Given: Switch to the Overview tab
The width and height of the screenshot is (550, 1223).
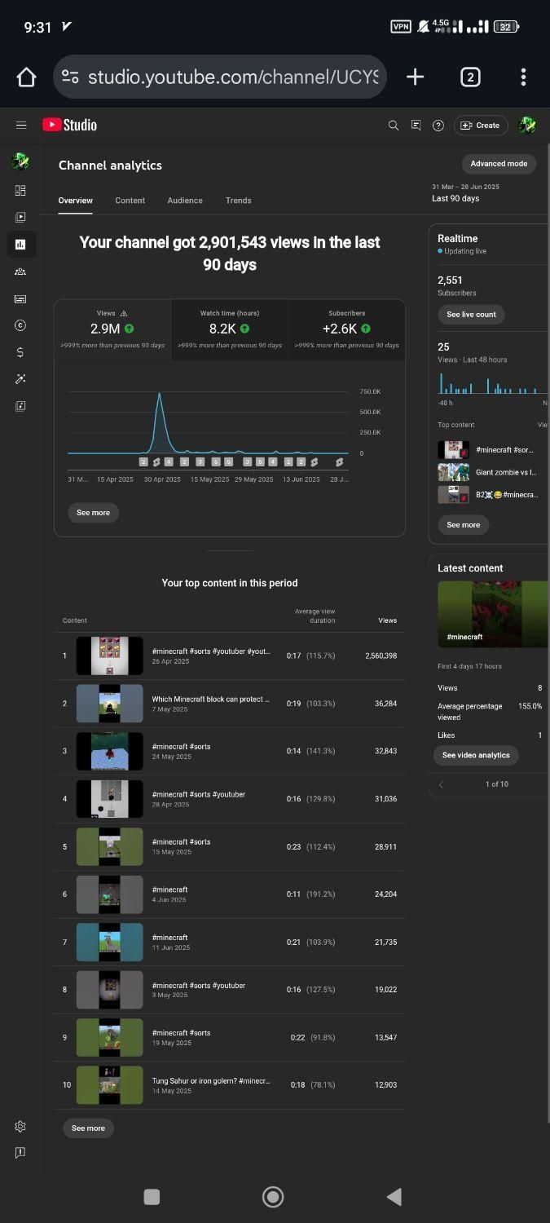Looking at the screenshot, I should click(x=75, y=201).
